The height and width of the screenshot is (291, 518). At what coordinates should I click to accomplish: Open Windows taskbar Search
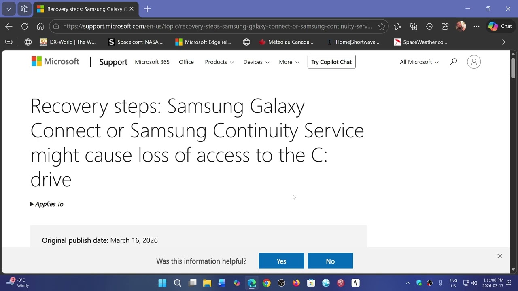point(177,283)
